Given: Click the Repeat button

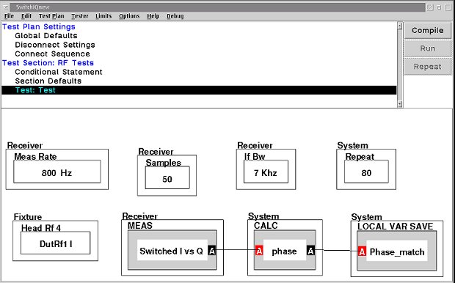Looking at the screenshot, I should click(x=427, y=67).
